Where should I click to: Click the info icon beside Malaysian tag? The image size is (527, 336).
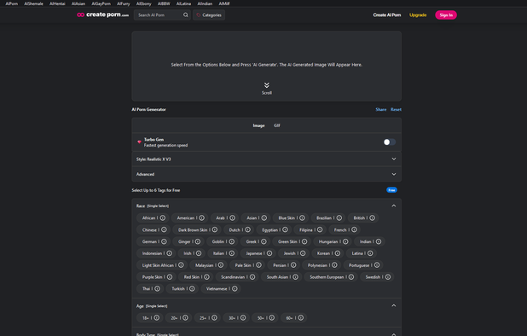(221, 265)
